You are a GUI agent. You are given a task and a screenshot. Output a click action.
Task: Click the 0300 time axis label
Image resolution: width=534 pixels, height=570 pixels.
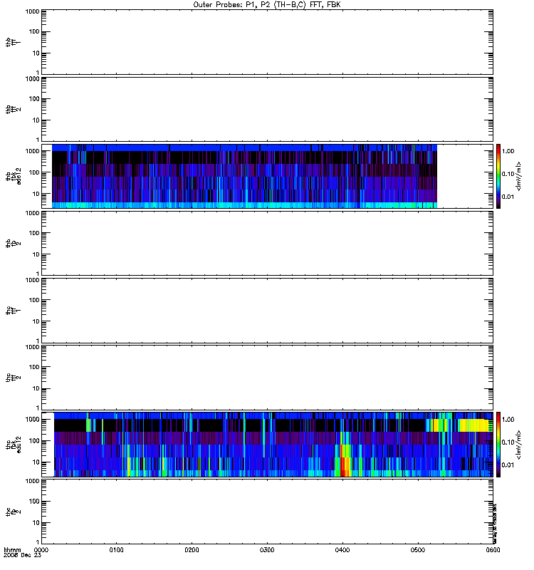point(267,550)
